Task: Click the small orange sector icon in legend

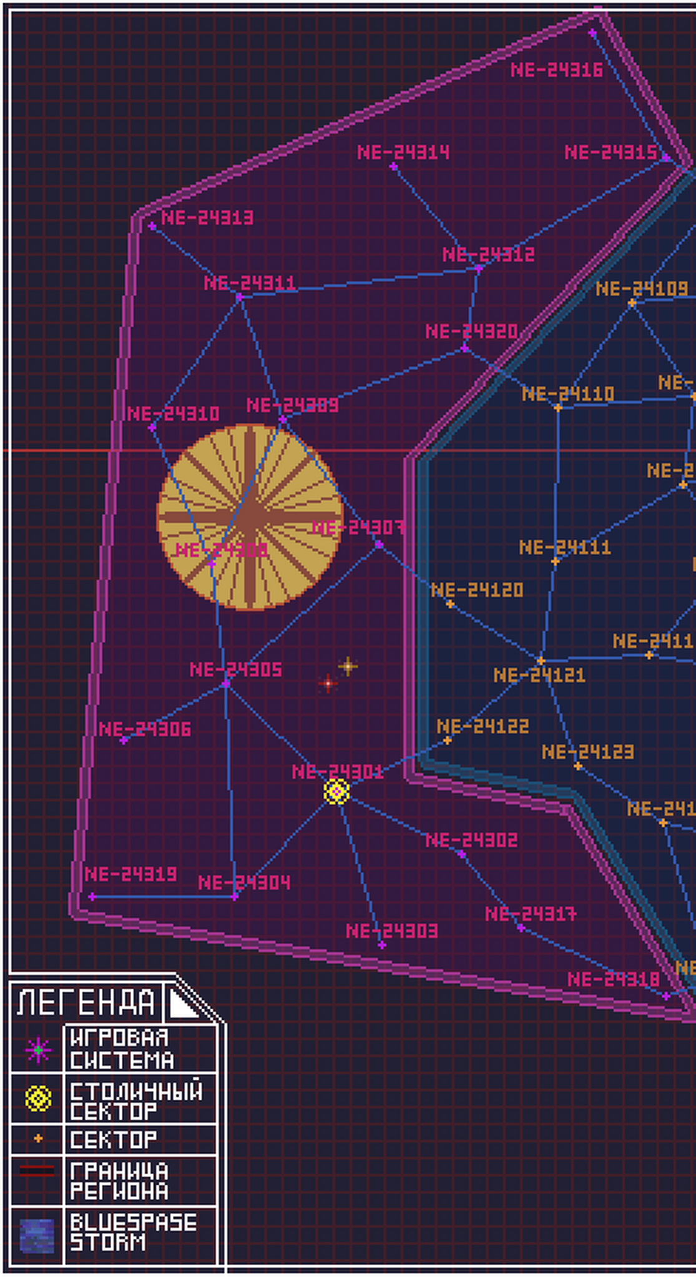Action: click(38, 1138)
